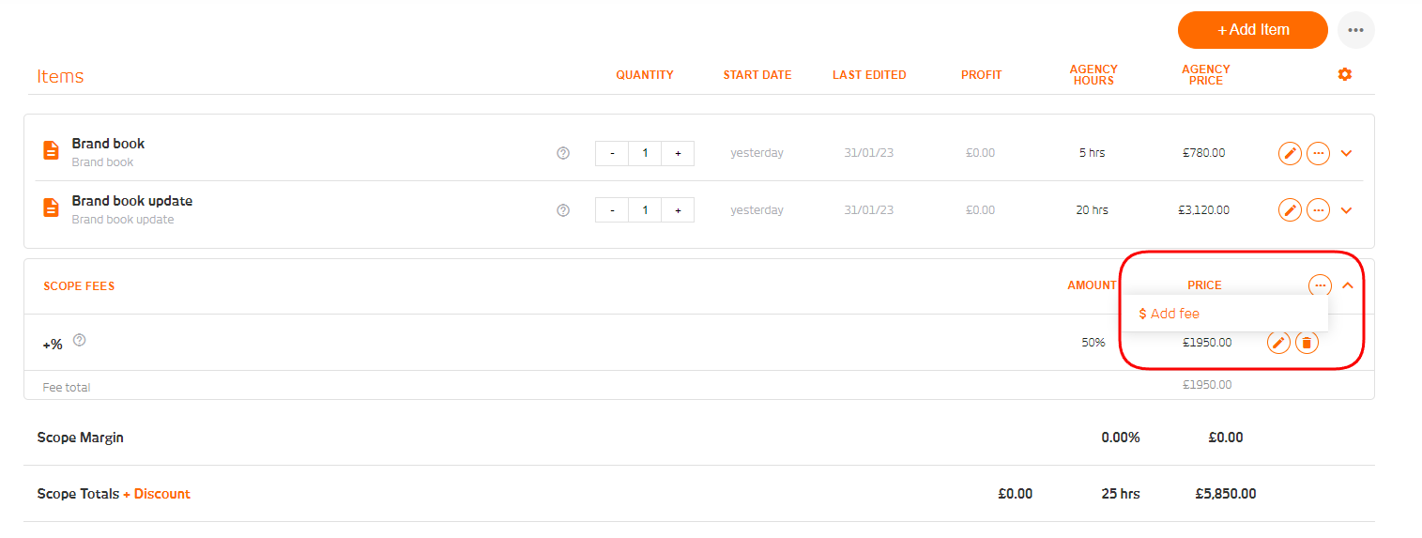Decrease quantity of Brand book update

(x=612, y=210)
